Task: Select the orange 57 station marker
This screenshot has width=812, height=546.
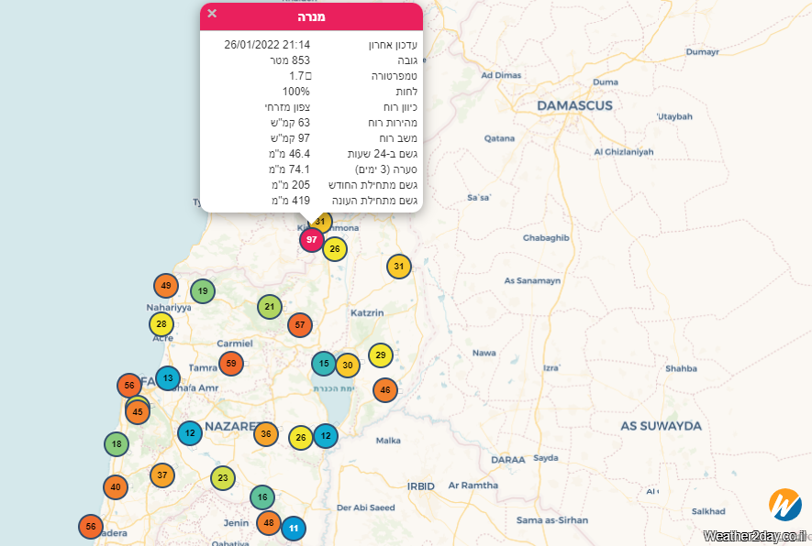Action: click(x=300, y=325)
